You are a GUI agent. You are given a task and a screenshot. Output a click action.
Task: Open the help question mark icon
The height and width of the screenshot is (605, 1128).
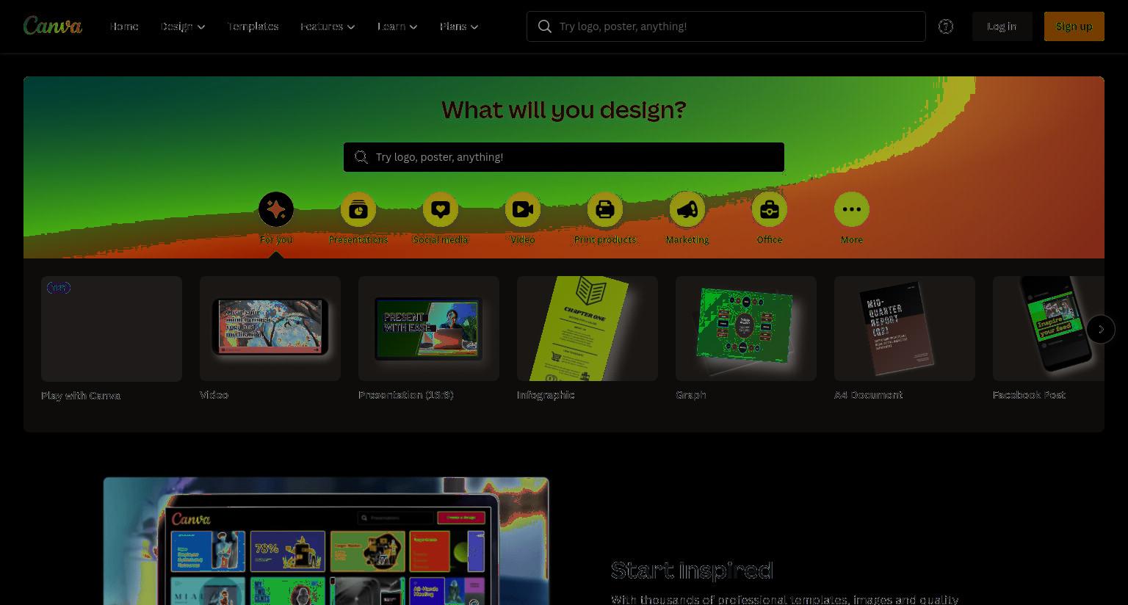click(946, 26)
